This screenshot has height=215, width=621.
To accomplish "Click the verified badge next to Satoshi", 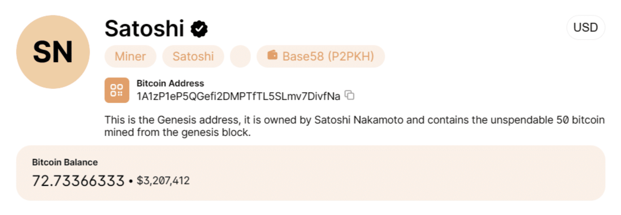I will [x=199, y=29].
